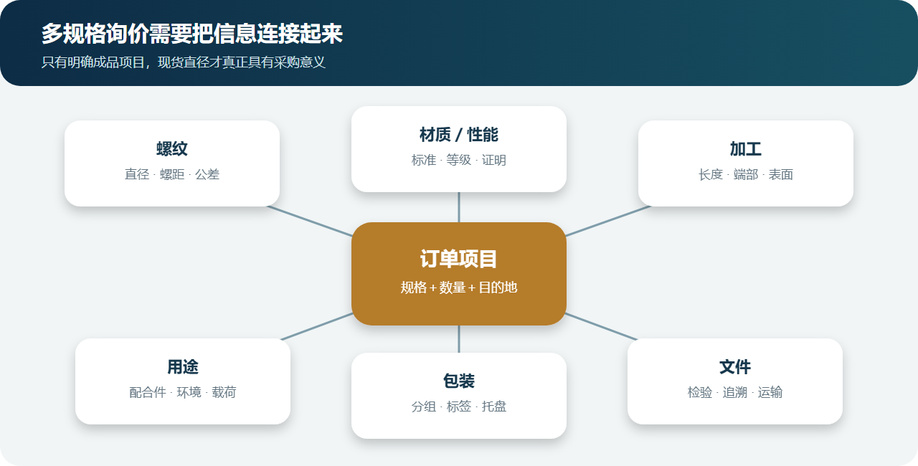The height and width of the screenshot is (466, 918).
Task: Click the text 直径 · 螺距 · 公差
Action: click(x=172, y=174)
